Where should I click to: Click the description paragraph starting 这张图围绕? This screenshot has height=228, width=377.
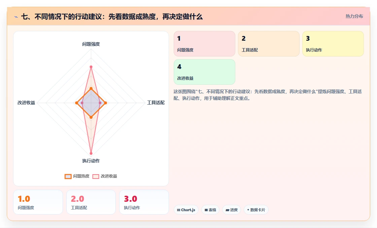268,95
